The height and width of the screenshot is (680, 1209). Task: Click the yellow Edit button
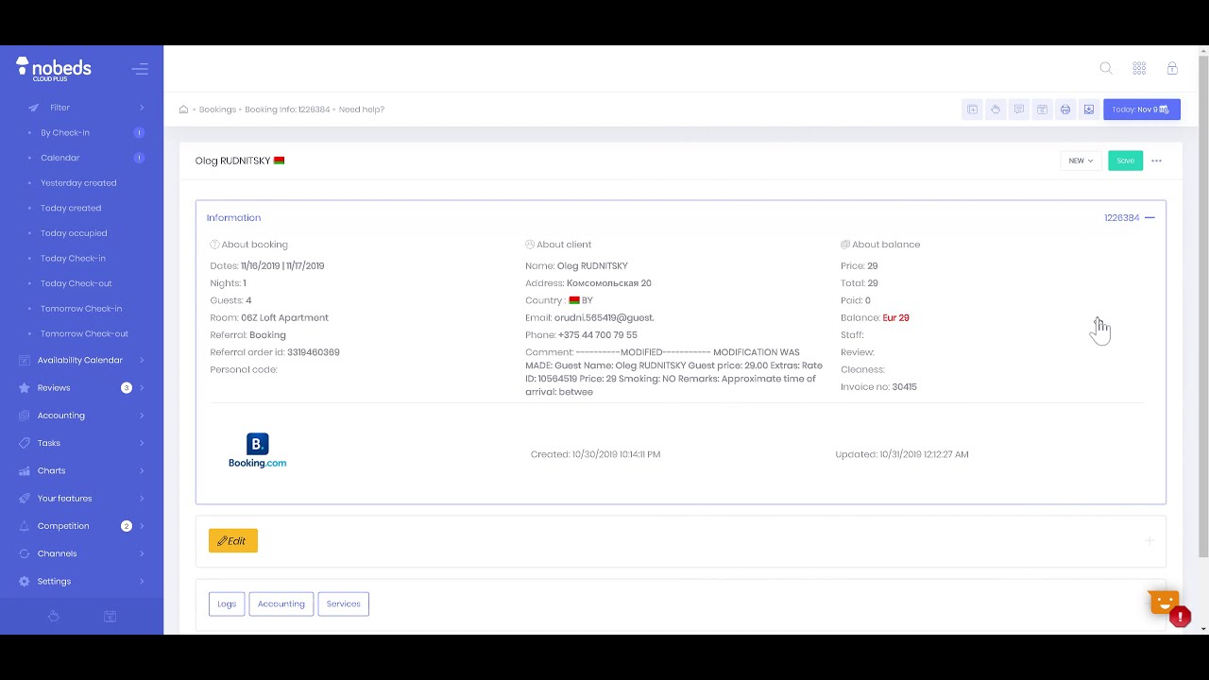[233, 541]
